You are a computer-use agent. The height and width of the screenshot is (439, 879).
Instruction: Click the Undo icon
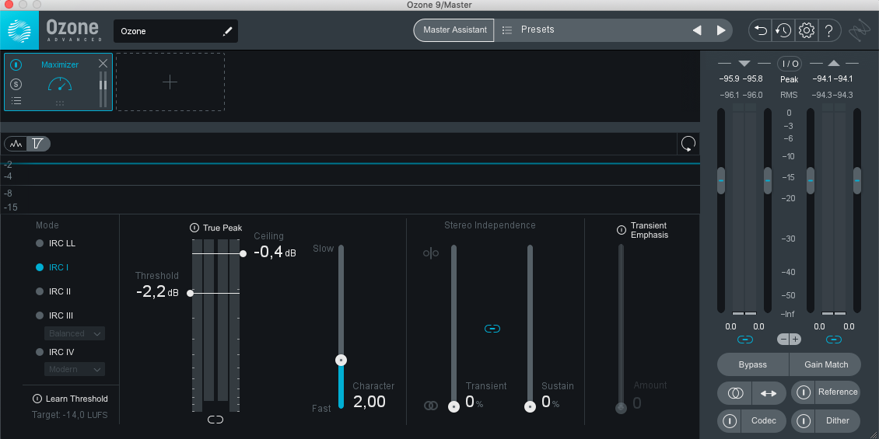(761, 30)
